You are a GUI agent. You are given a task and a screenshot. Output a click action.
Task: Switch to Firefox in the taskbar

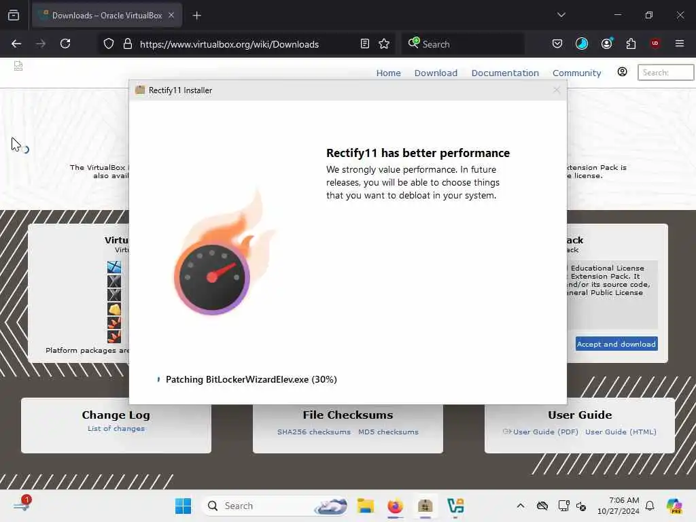click(x=395, y=506)
